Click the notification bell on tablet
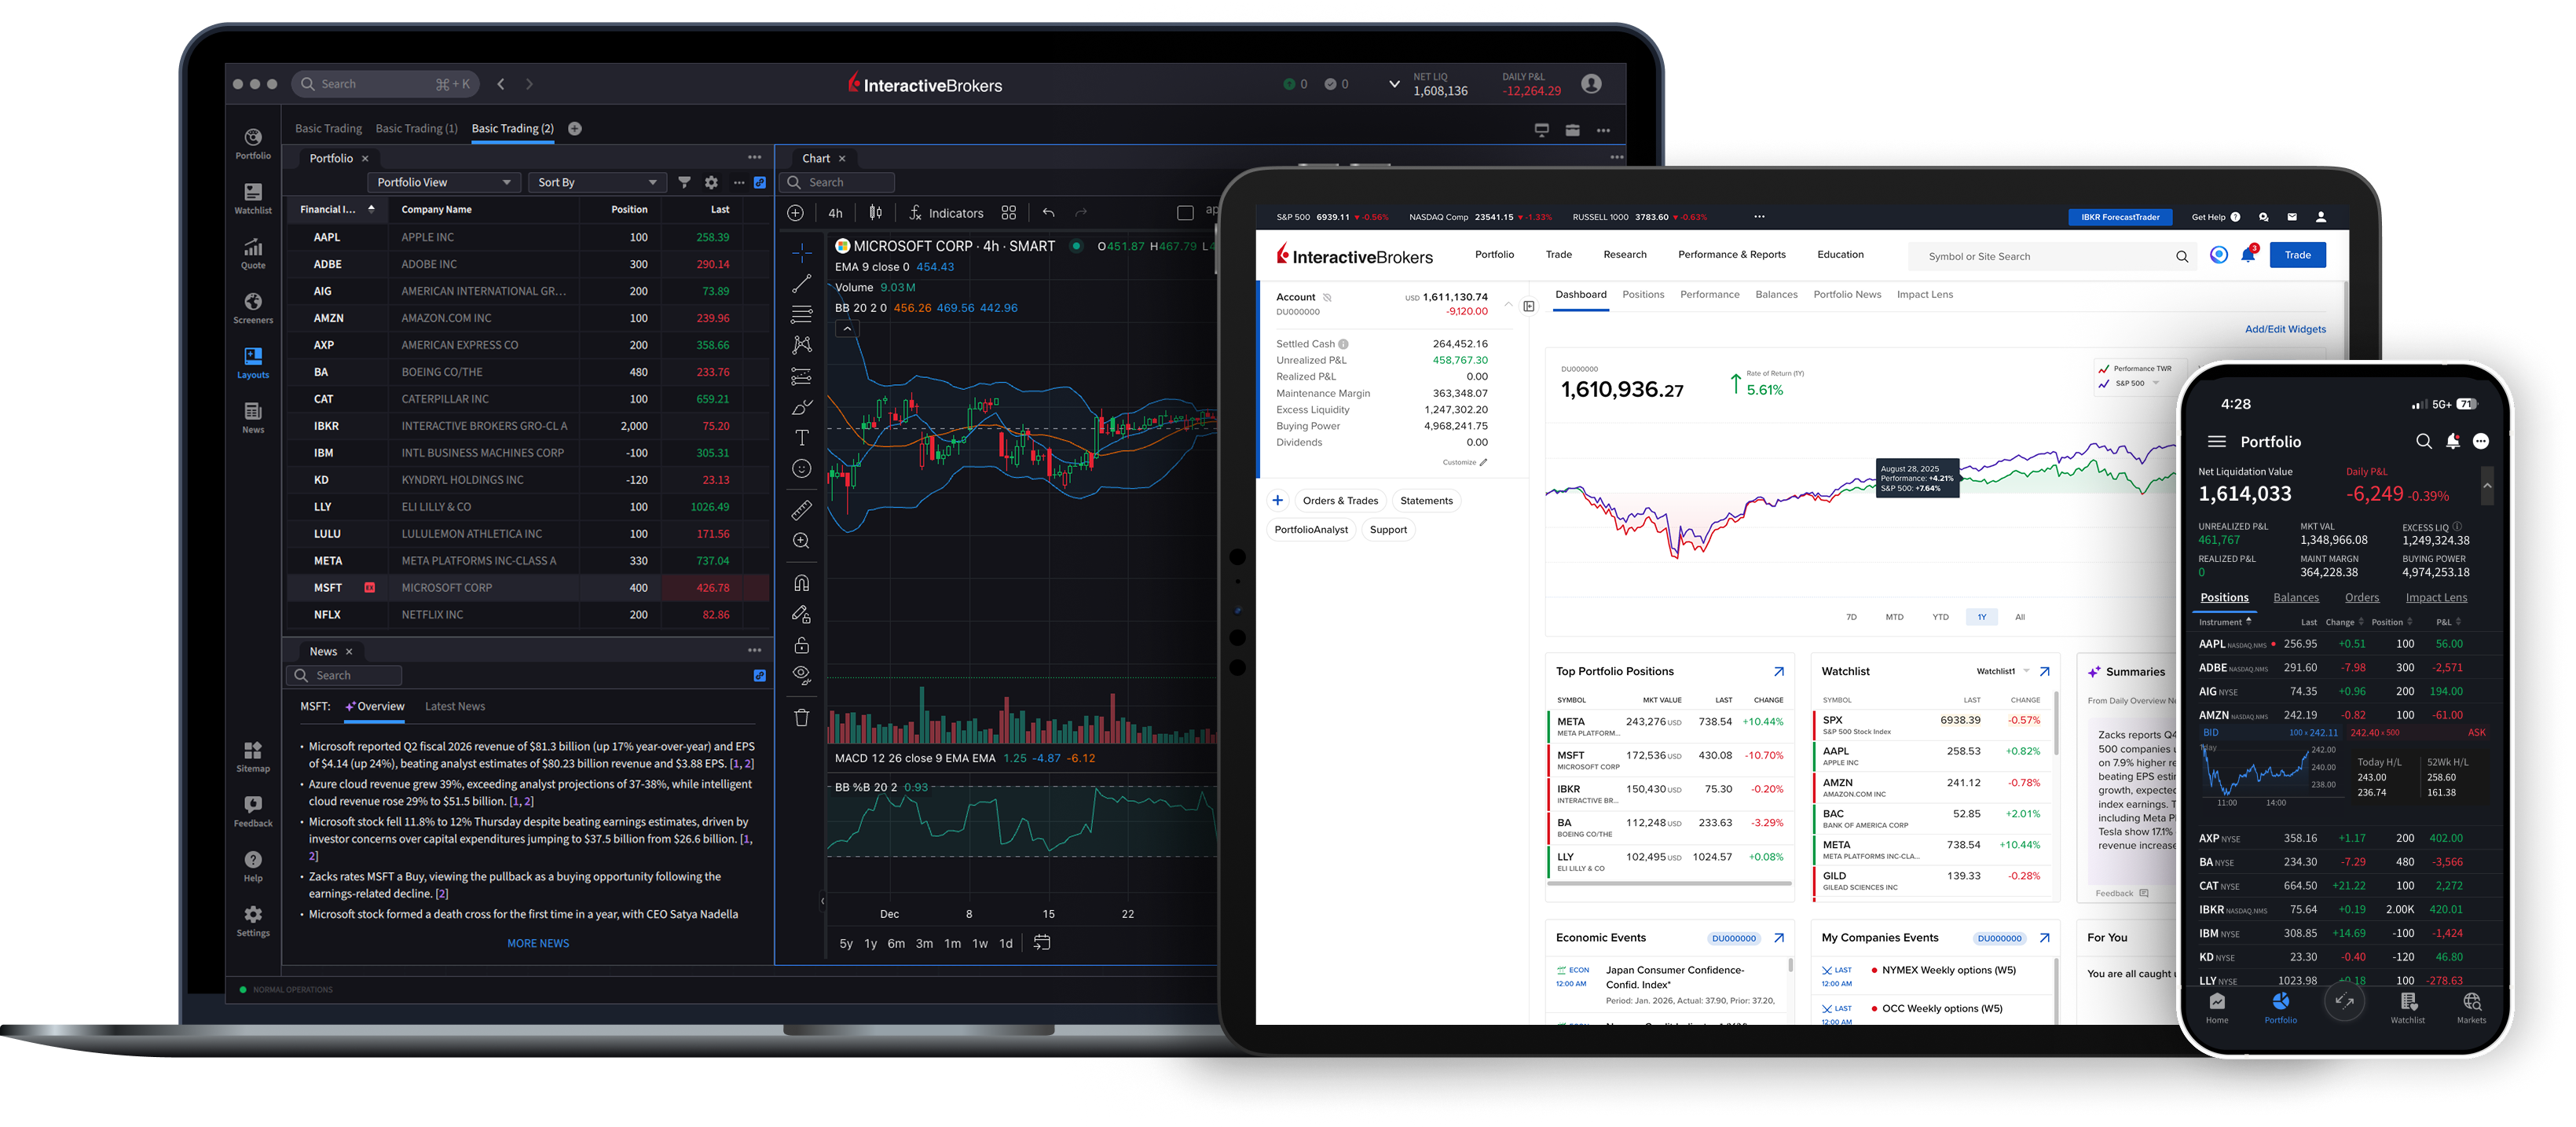This screenshot has height=1127, width=2576. pos(2247,255)
